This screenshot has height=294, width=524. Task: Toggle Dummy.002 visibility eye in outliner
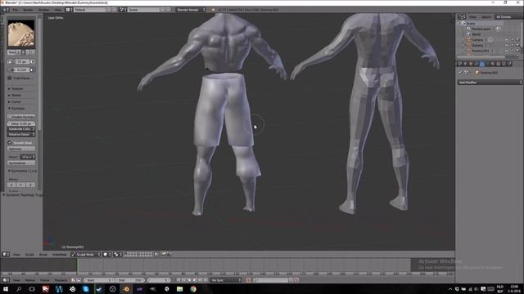[507, 51]
